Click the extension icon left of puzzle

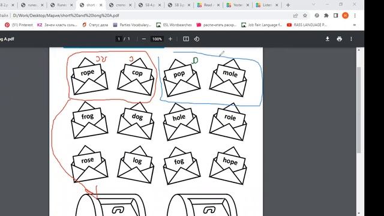[317, 16]
